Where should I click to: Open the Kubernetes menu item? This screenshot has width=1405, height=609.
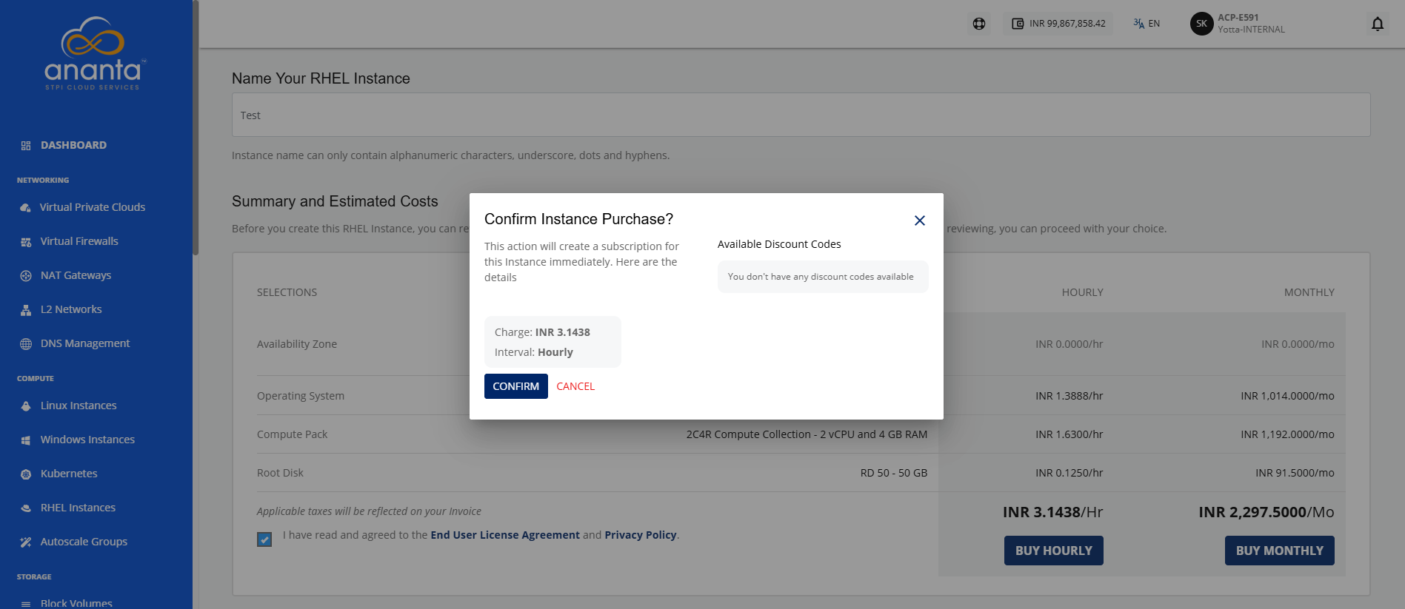(x=69, y=474)
